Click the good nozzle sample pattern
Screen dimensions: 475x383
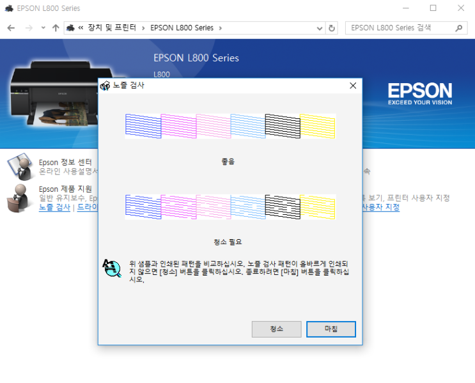(230, 126)
